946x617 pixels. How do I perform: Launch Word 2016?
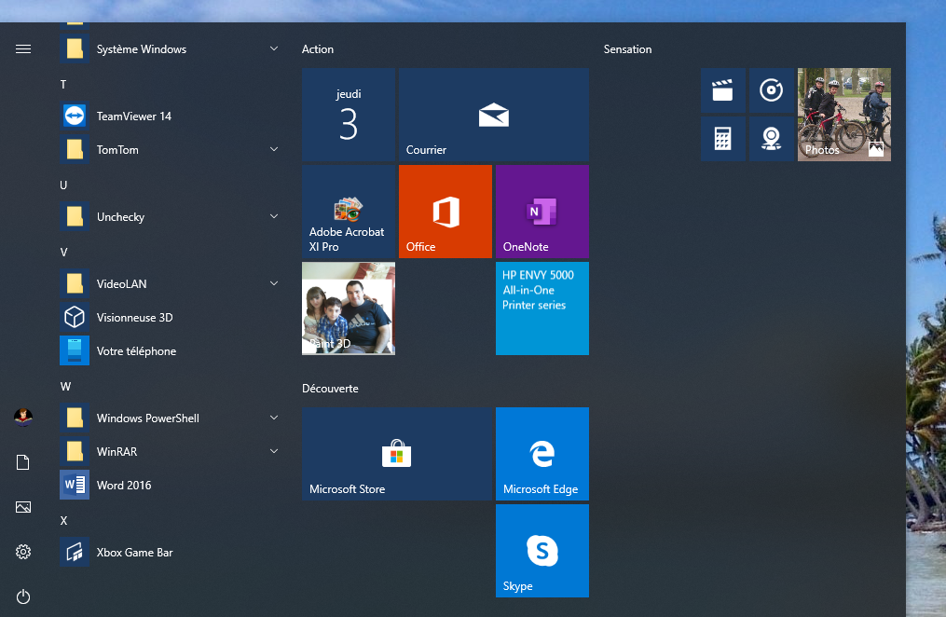click(171, 485)
